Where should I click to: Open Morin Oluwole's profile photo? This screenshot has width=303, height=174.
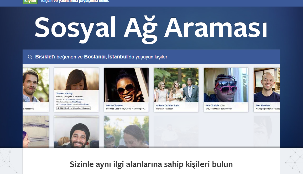pyautogui.click(x=126, y=85)
